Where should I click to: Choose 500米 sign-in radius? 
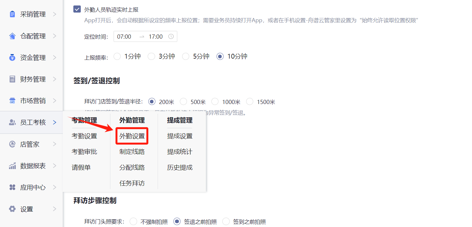pyautogui.click(x=183, y=102)
